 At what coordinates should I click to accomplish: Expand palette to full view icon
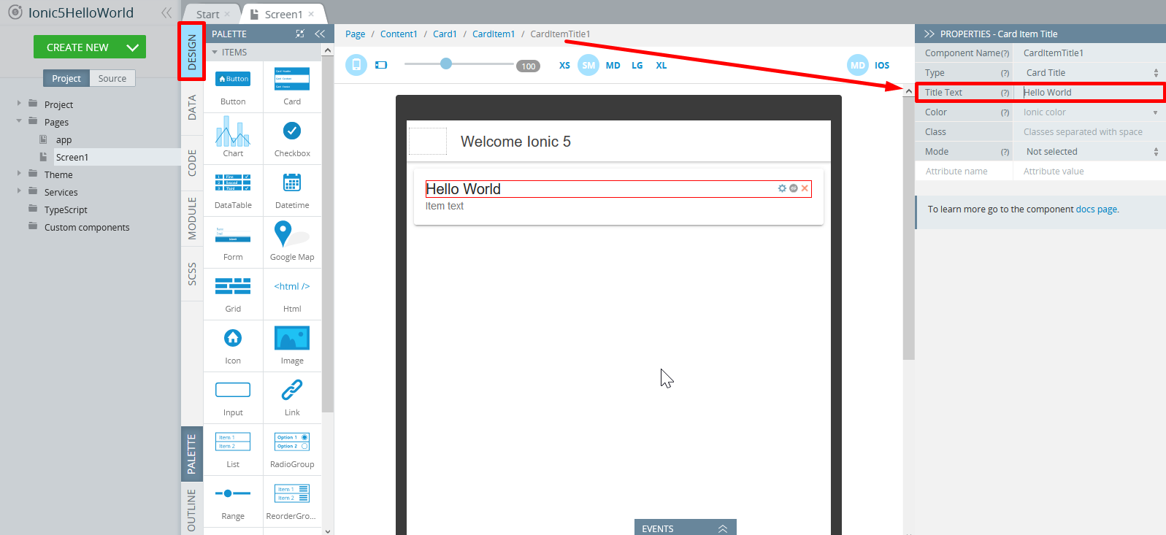click(300, 34)
